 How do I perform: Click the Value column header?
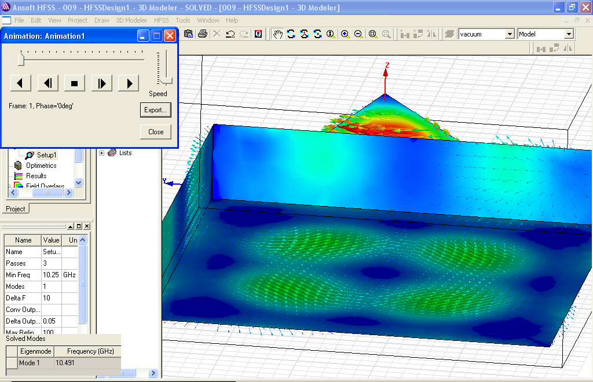pos(51,240)
